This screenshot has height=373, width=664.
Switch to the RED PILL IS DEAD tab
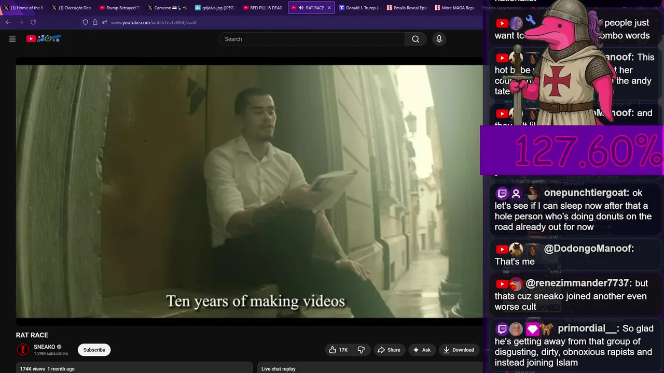pos(262,8)
